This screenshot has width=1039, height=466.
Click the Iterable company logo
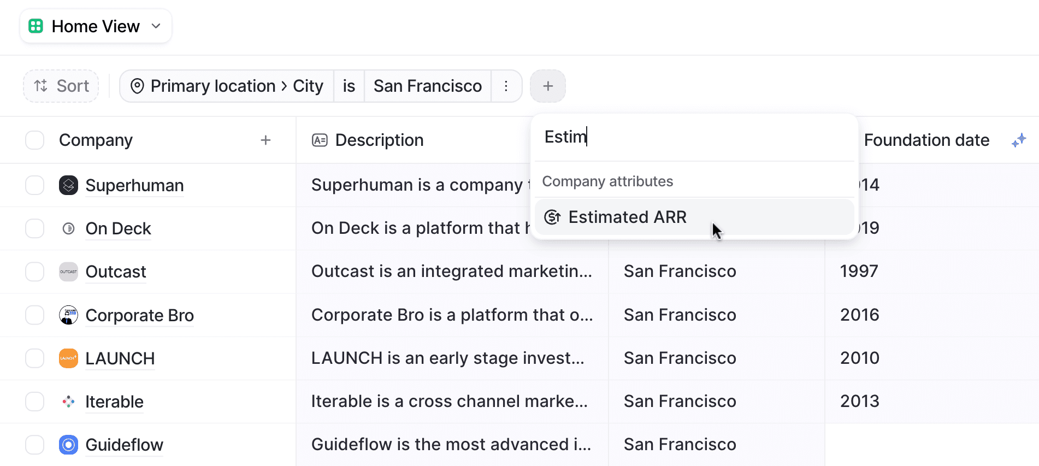click(x=68, y=402)
